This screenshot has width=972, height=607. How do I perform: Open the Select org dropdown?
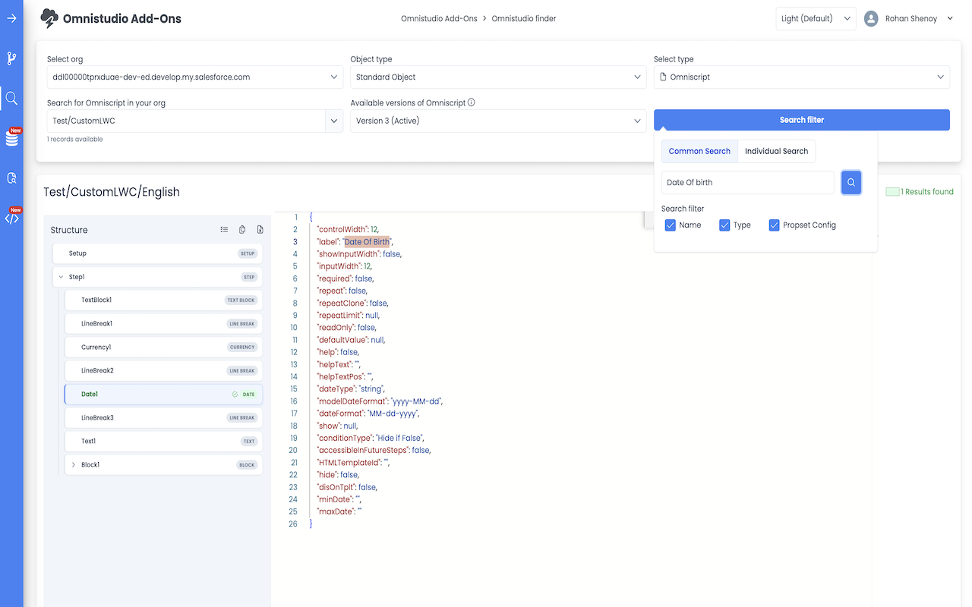point(194,77)
